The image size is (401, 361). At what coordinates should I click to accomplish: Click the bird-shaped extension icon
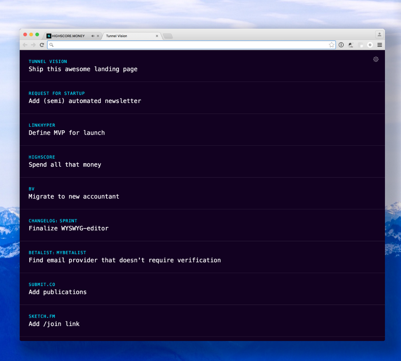click(x=351, y=45)
